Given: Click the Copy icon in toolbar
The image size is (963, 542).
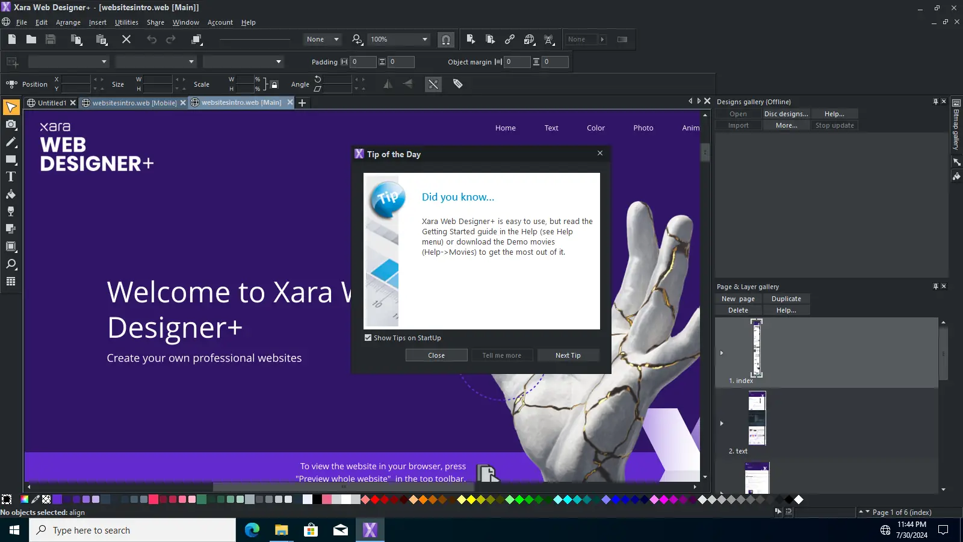Looking at the screenshot, I should pos(76,39).
